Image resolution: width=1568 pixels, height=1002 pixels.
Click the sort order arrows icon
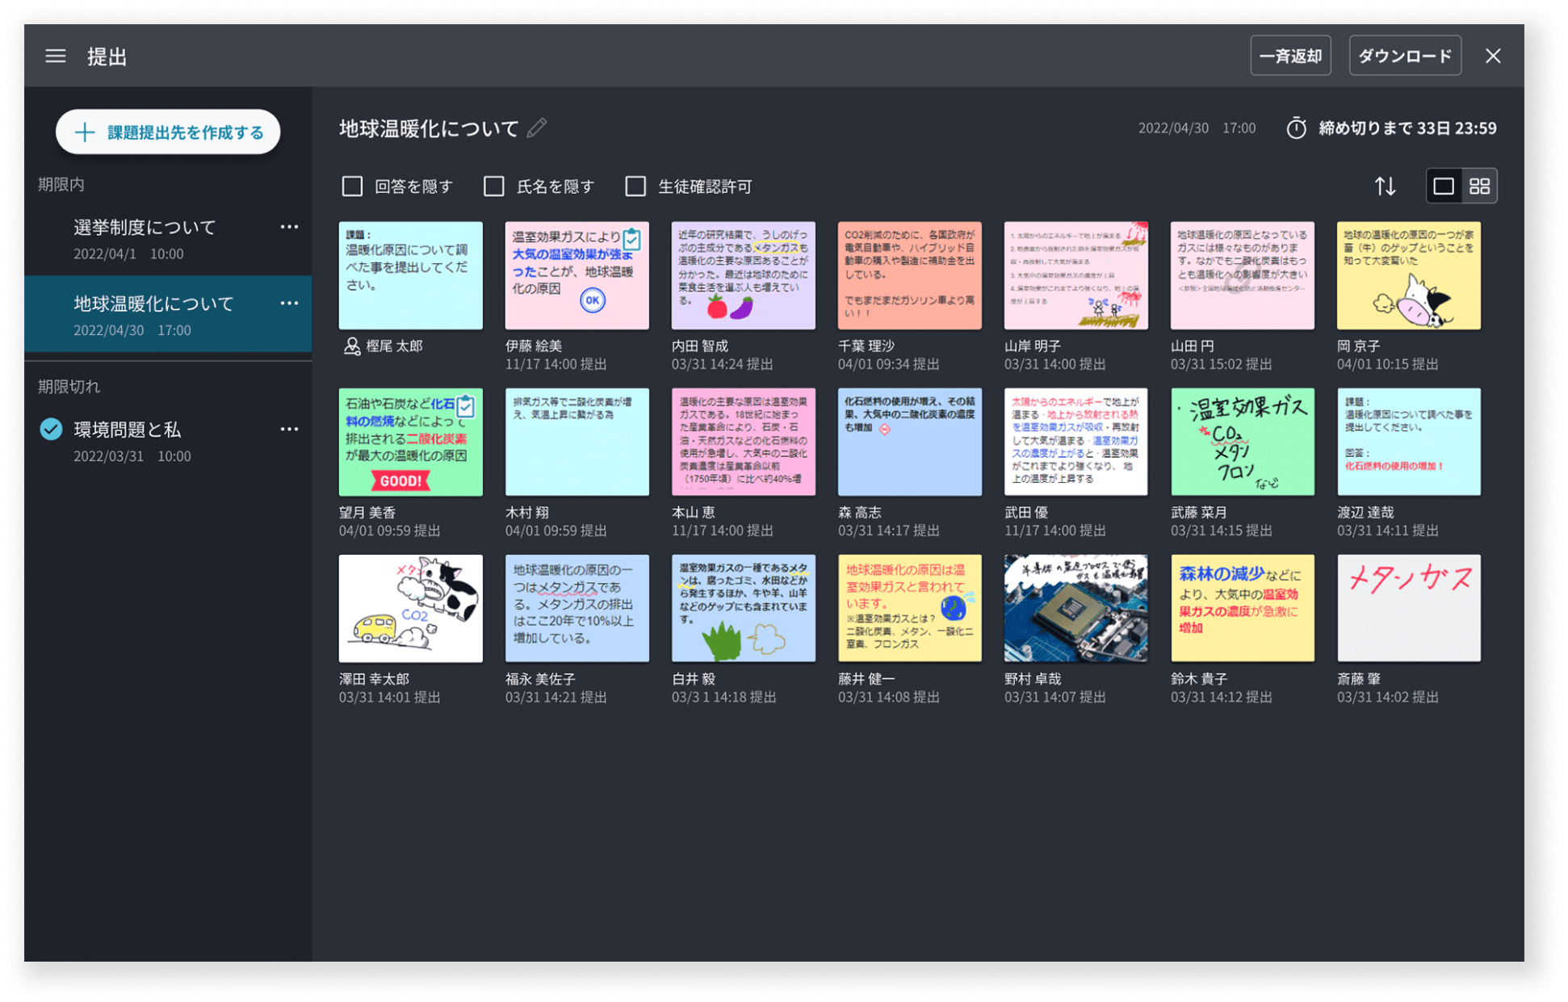coord(1386,186)
